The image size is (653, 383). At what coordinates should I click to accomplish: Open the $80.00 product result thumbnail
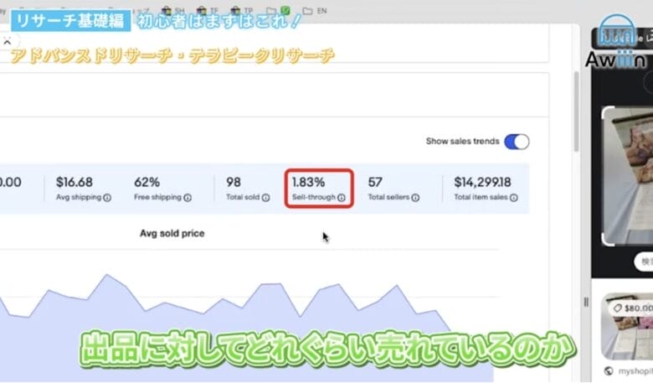627,326
